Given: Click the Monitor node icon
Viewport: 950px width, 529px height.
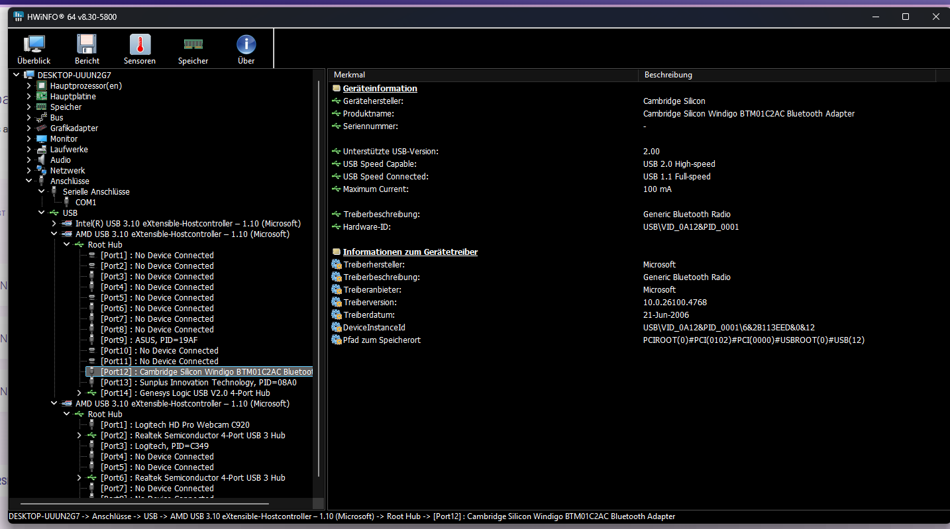Looking at the screenshot, I should 42,138.
